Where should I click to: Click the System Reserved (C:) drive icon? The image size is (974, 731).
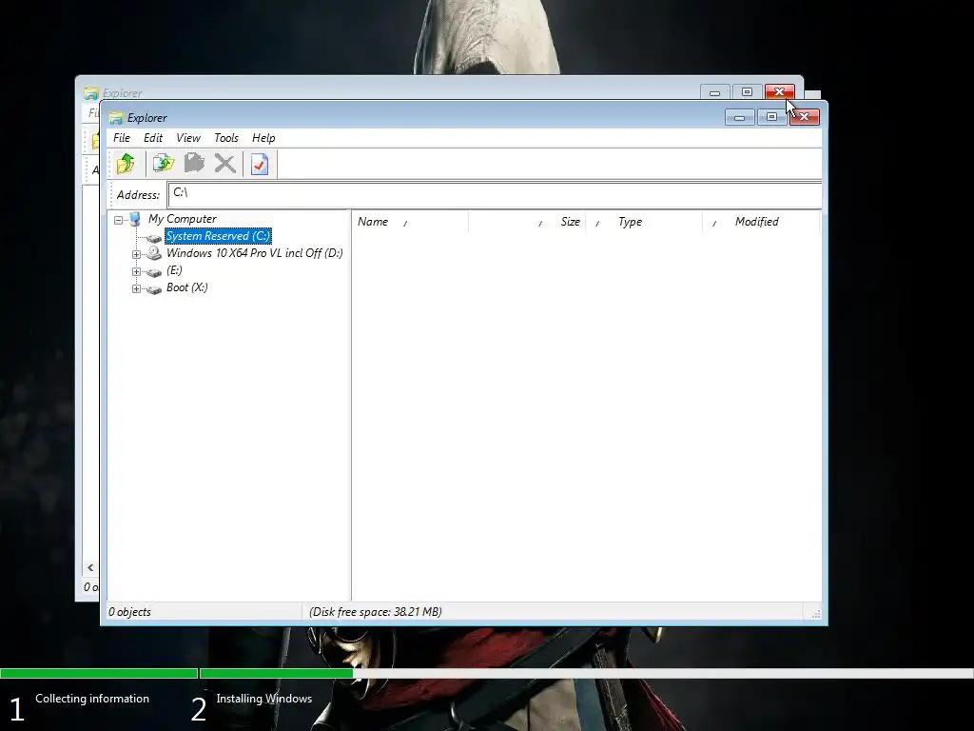(x=153, y=237)
